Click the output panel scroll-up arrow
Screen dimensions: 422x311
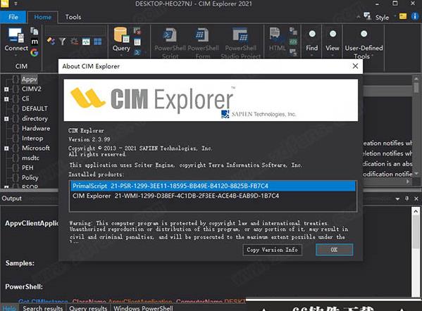point(416,211)
